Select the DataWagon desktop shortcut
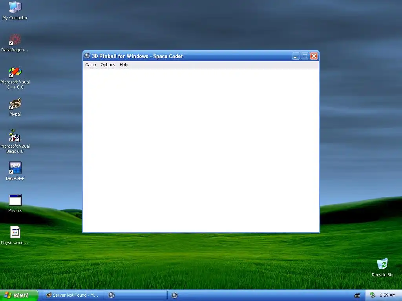The image size is (402, 301). pyautogui.click(x=15, y=43)
